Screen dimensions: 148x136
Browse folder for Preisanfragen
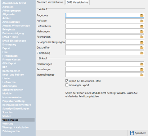tap(142, 64)
